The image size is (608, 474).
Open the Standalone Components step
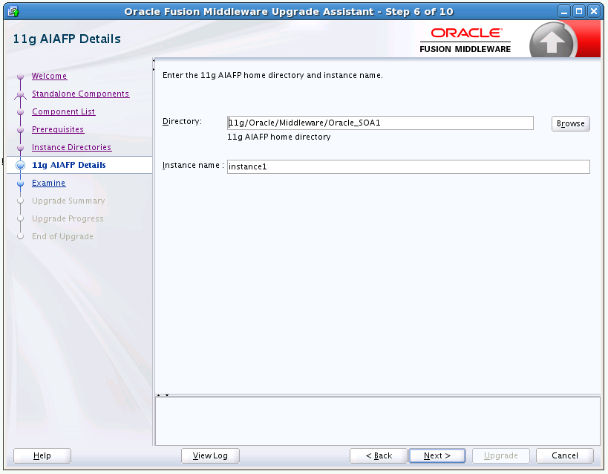tap(81, 94)
